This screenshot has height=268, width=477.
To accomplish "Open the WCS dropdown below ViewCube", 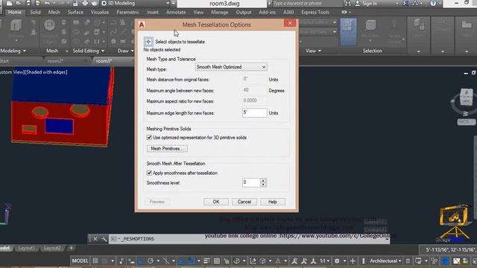I will pyautogui.click(x=467, y=122).
